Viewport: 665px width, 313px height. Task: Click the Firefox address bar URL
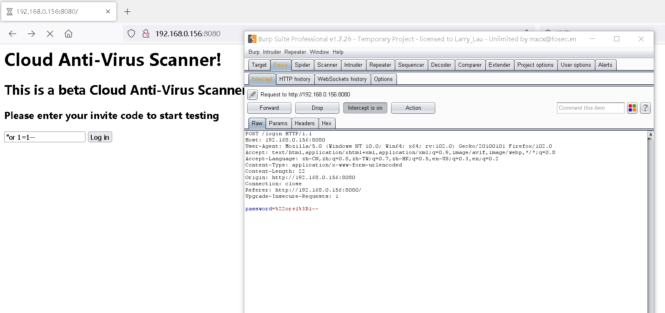(188, 34)
